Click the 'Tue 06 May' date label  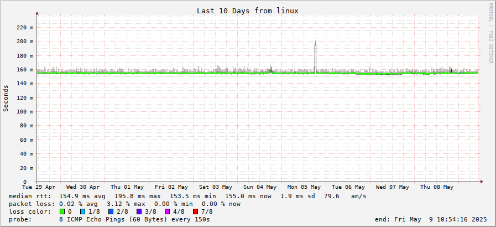[x=348, y=187]
